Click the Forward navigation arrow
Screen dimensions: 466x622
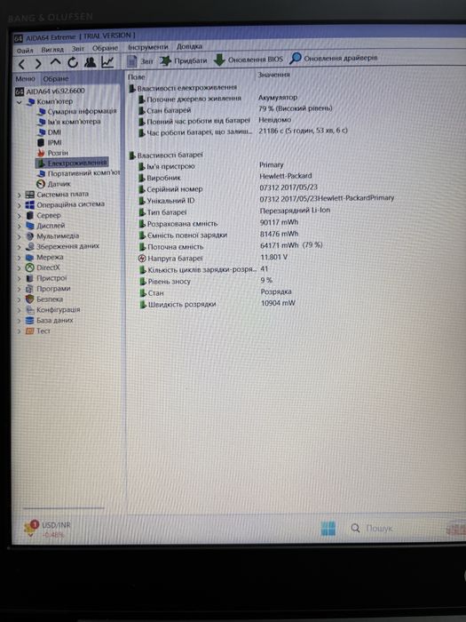point(38,63)
